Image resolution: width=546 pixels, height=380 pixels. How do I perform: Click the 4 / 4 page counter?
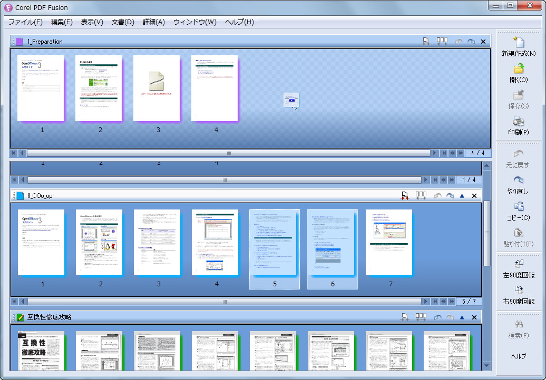coord(477,153)
